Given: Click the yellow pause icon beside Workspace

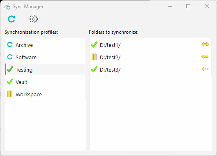Looking at the screenshot, I should click(10, 94).
